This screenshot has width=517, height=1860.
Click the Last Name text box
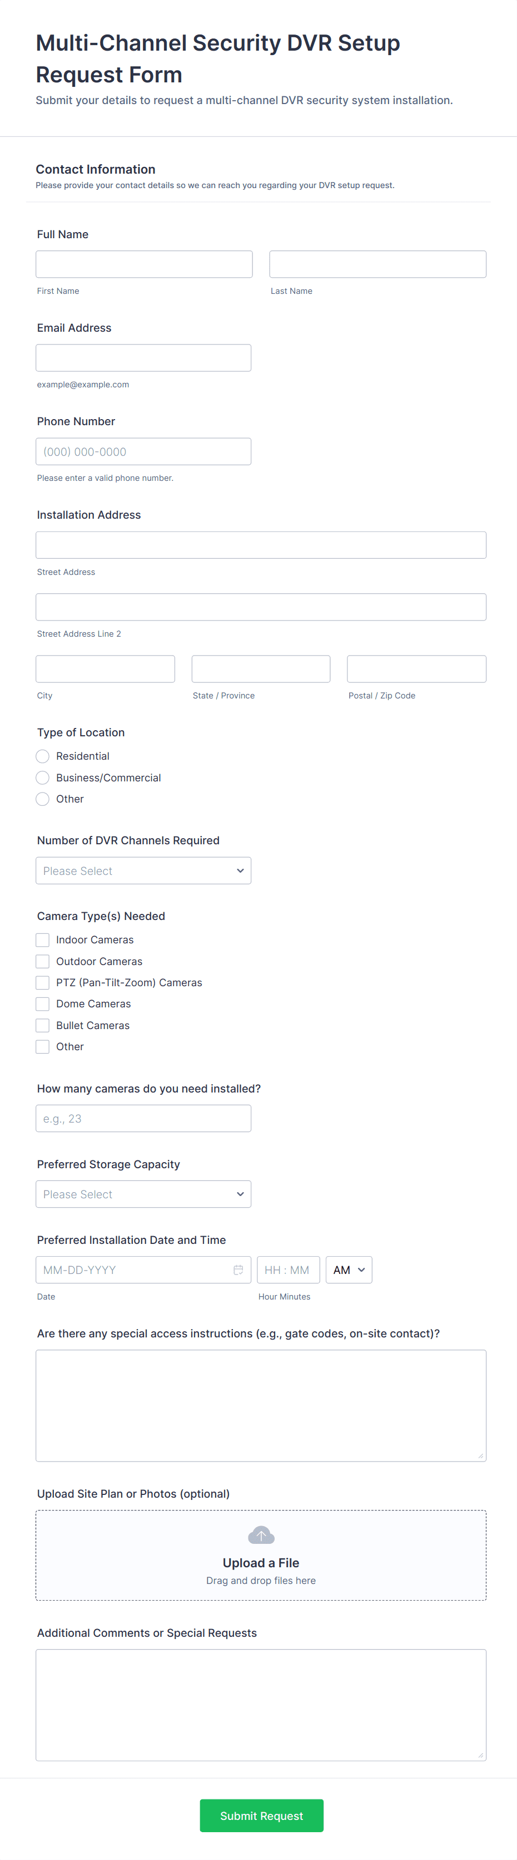(377, 264)
